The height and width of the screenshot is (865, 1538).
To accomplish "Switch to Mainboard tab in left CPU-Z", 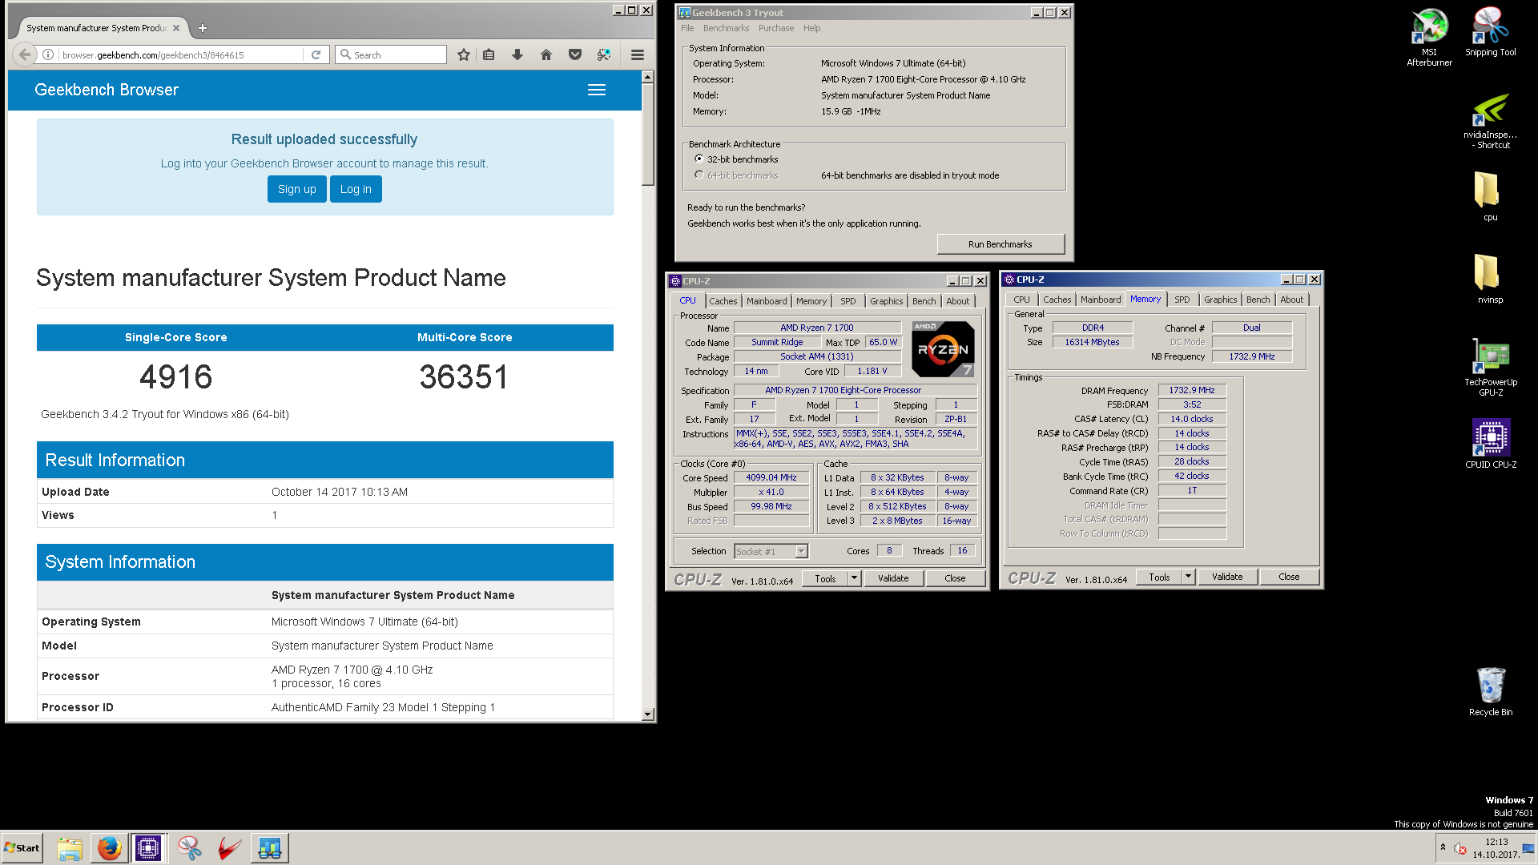I will (767, 301).
